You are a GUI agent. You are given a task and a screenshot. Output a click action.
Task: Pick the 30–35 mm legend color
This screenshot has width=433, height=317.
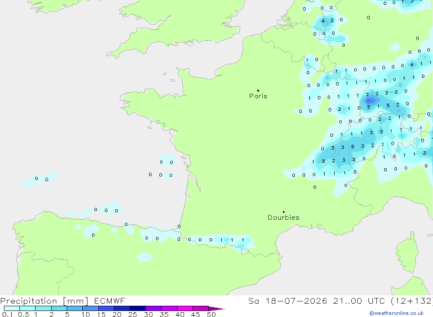point(154,308)
